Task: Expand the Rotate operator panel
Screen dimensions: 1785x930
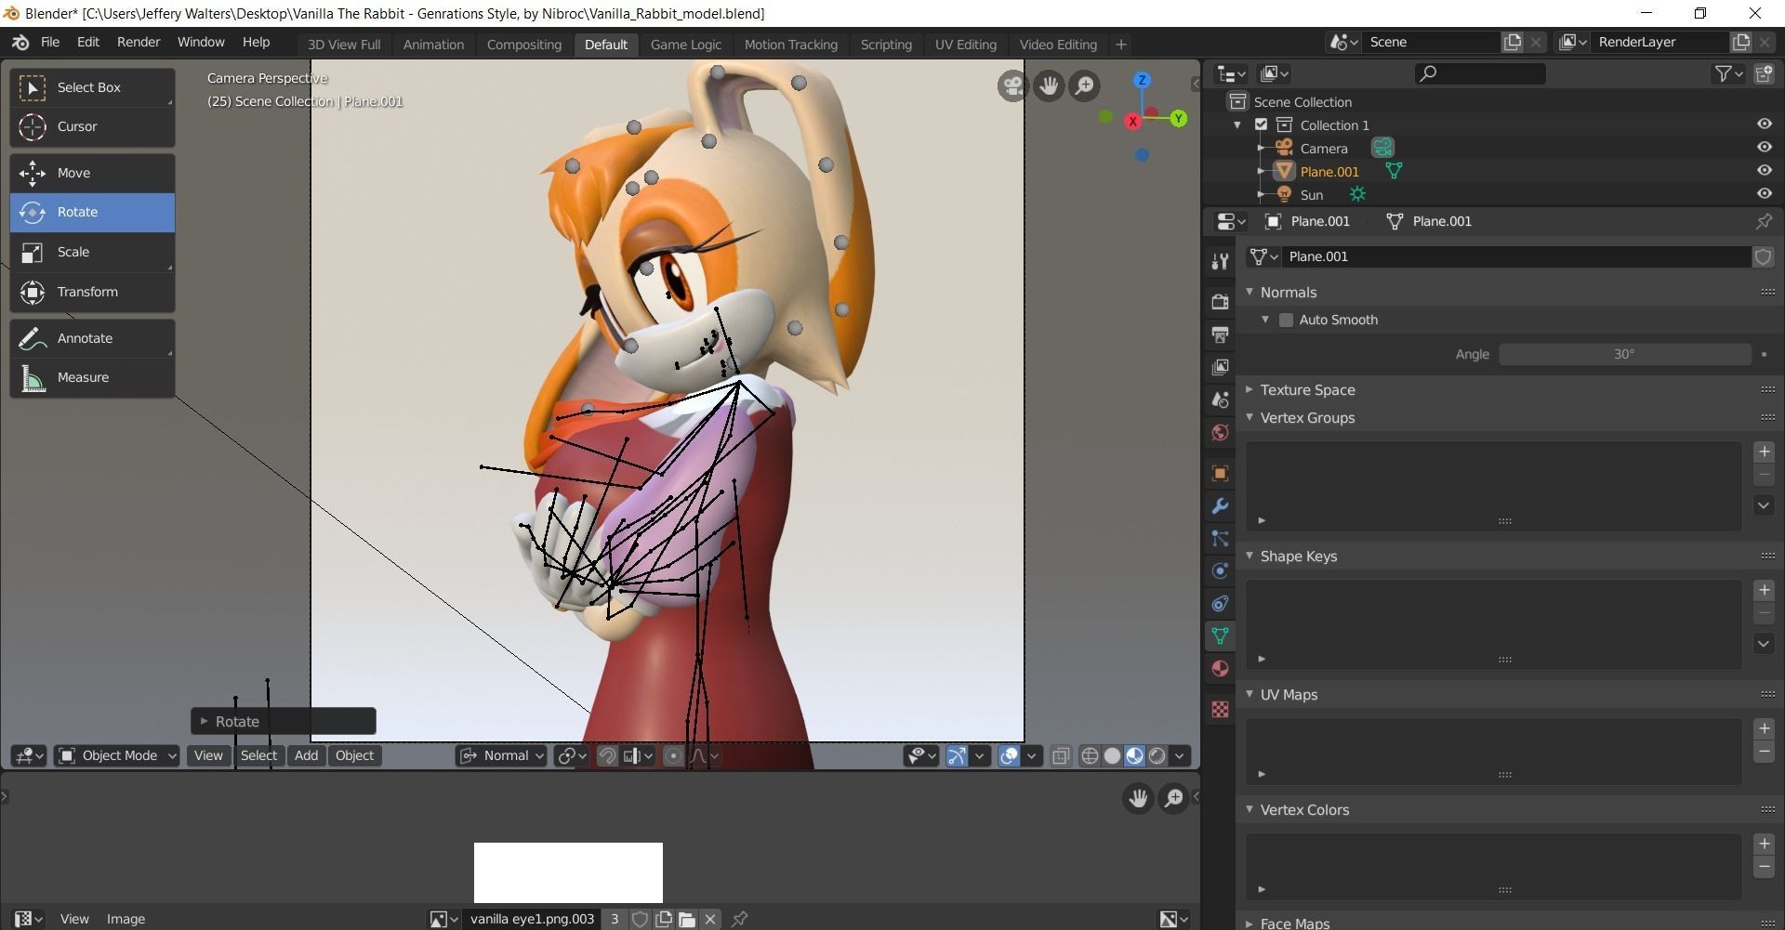Action: [x=204, y=721]
